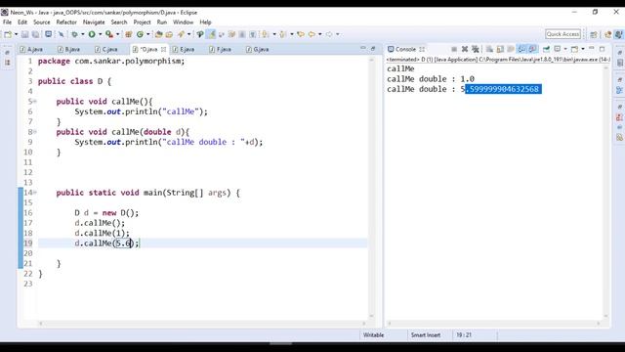Viewport: 625px width, 352px height.
Task: Click the green Run button icon
Action: coord(92,34)
